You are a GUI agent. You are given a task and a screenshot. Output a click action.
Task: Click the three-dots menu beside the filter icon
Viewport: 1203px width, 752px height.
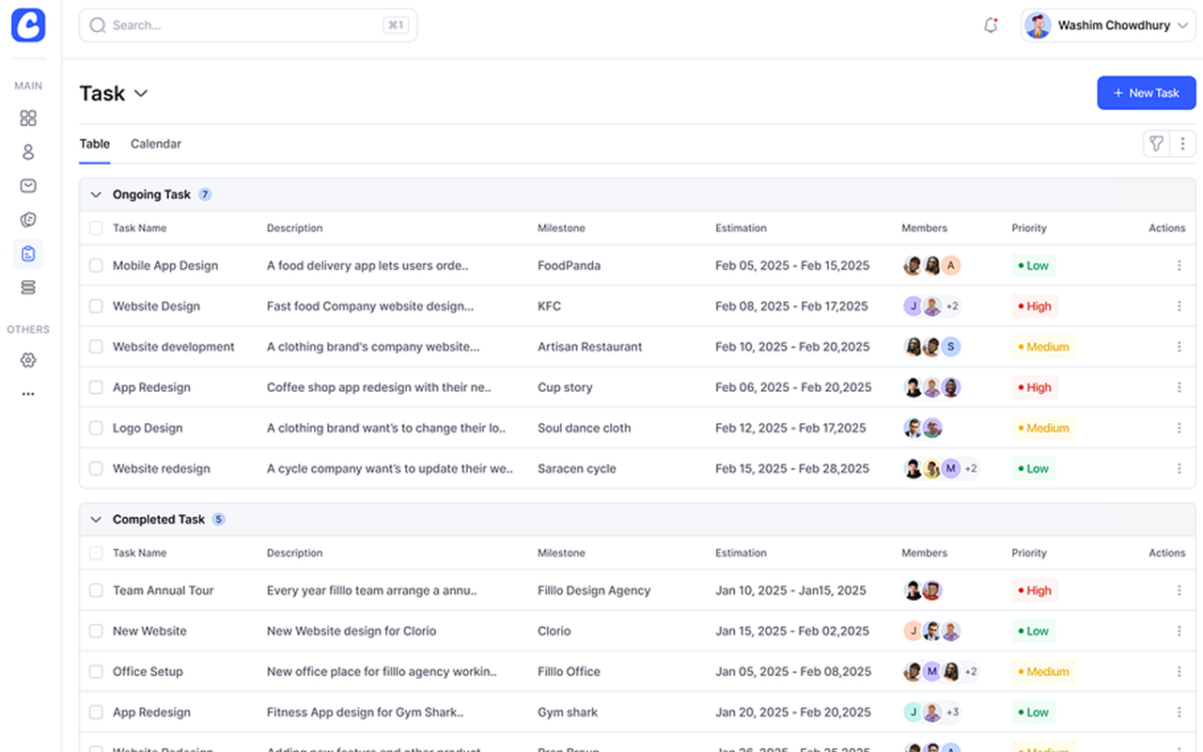click(x=1181, y=143)
